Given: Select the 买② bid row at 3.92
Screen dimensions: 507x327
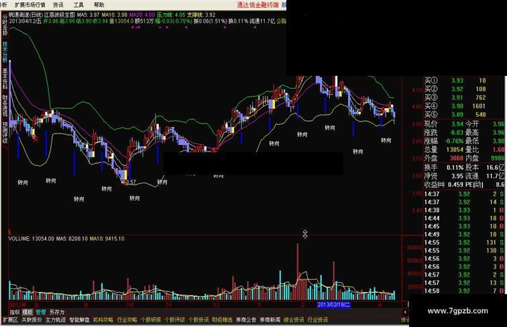Looking at the screenshot, I should [455, 89].
